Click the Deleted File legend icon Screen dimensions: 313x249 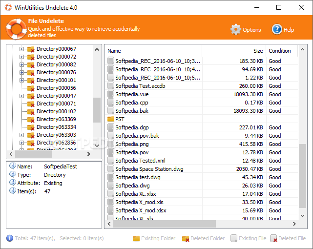click(273, 238)
